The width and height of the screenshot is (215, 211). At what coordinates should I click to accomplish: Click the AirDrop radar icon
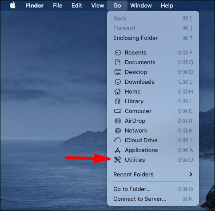click(x=118, y=121)
